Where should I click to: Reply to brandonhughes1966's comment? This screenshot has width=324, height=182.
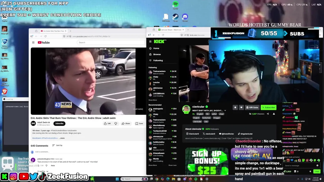tap(53, 166)
